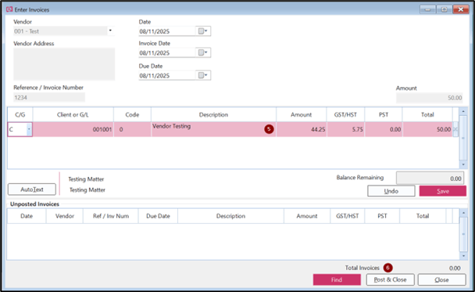This screenshot has width=475, height=292.
Task: Click the Description header in the entry grid
Action: tap(213, 115)
